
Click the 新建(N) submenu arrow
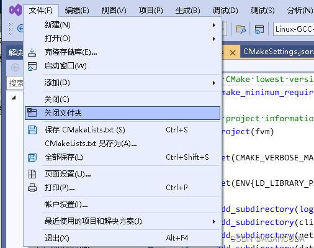tap(214, 25)
